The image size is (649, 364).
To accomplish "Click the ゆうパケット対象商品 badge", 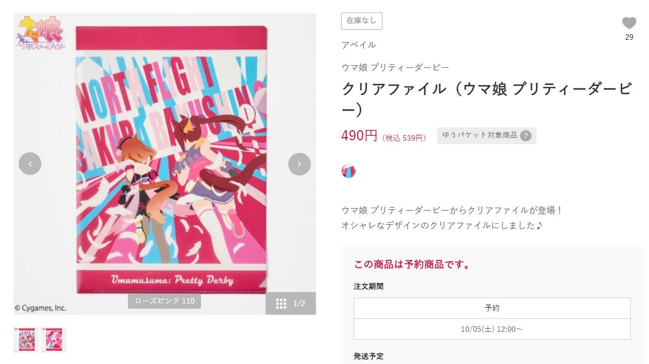I will tap(486, 136).
